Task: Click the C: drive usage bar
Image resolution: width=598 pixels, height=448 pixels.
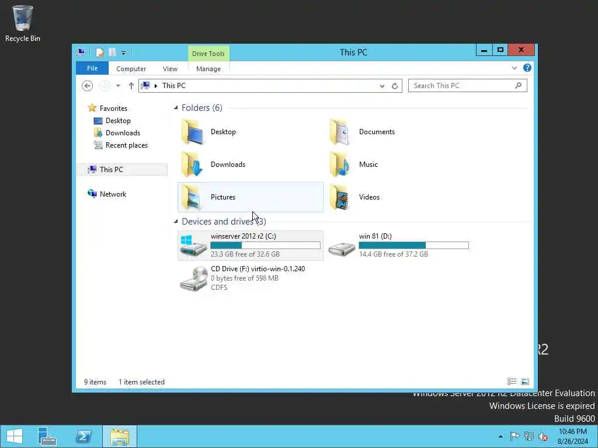Action: tap(266, 246)
